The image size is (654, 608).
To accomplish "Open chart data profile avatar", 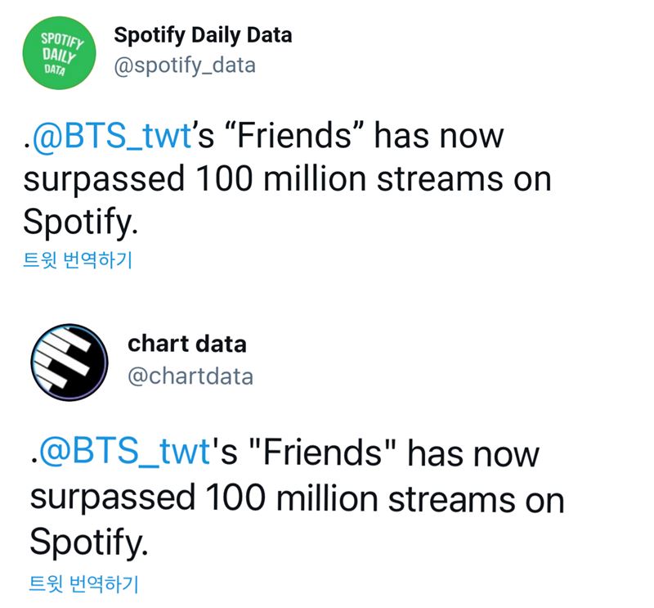I will pos(69,362).
